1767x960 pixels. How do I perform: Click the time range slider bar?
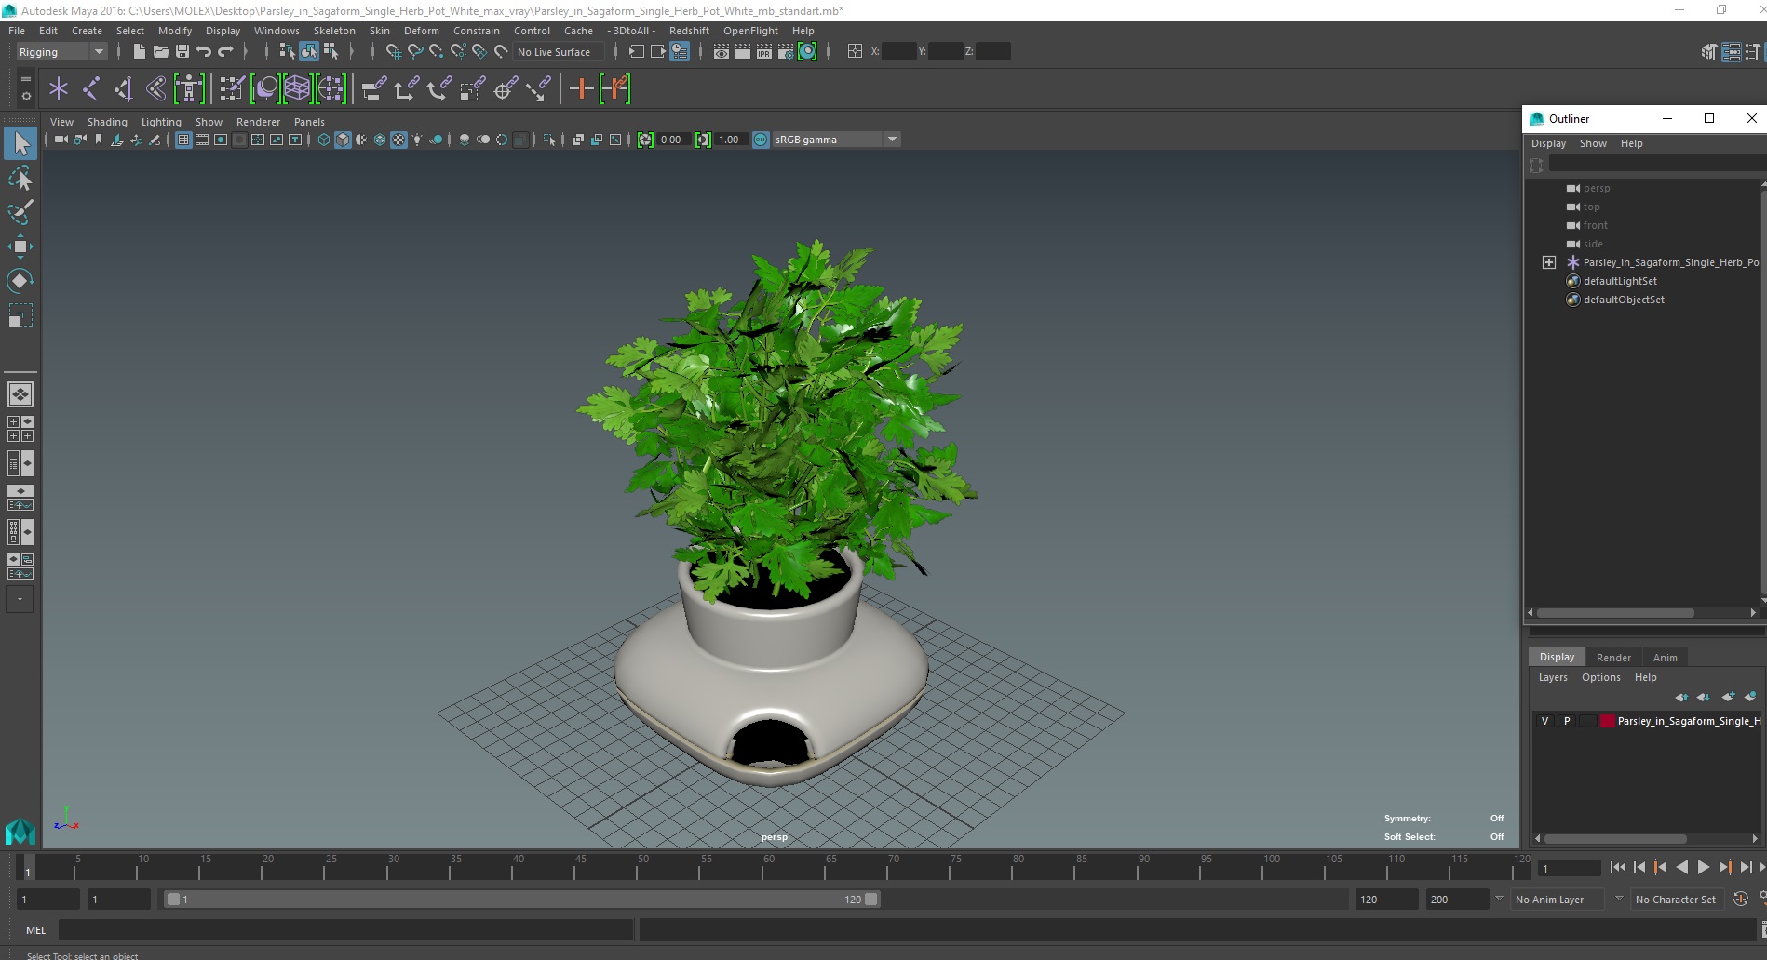click(521, 900)
